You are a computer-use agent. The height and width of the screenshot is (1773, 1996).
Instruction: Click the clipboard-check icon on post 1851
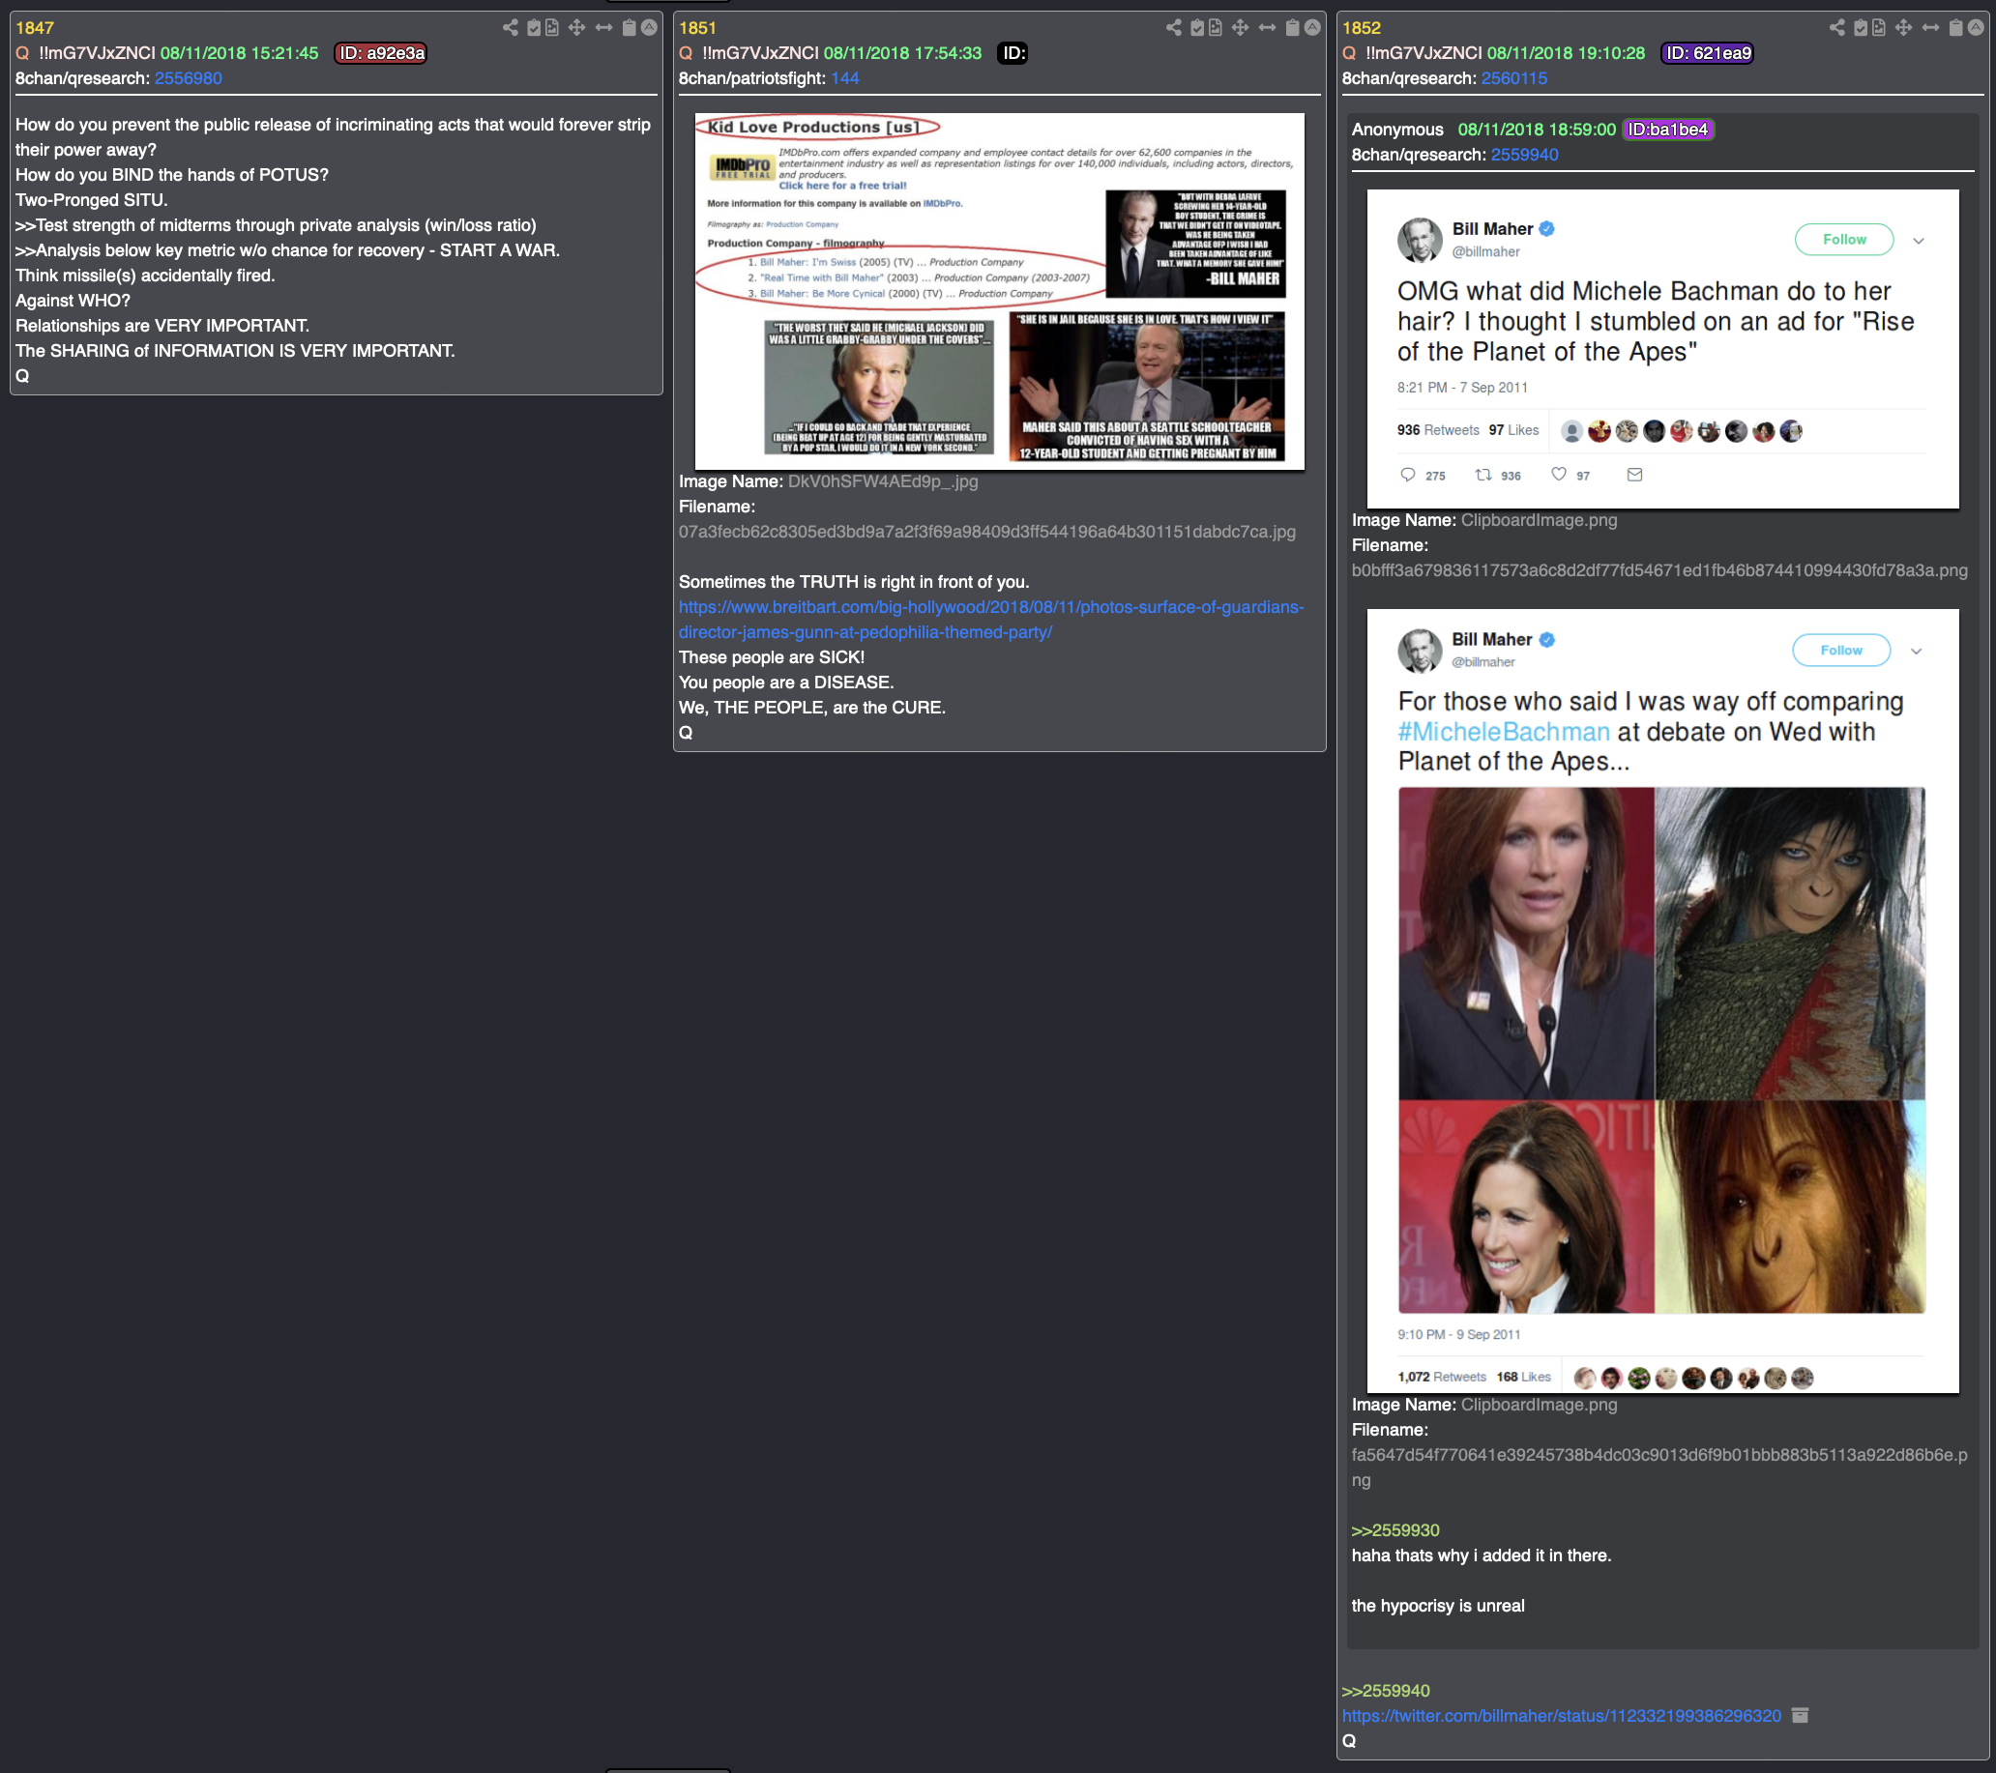point(1197,27)
